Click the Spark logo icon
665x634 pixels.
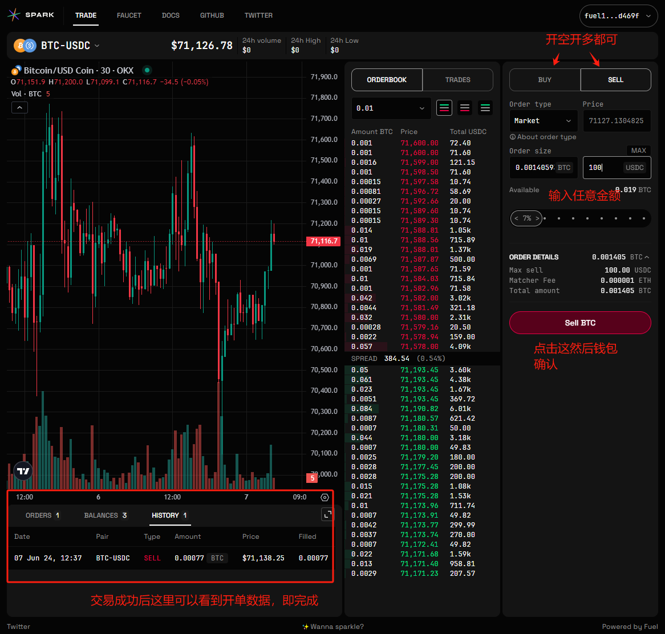coord(14,15)
